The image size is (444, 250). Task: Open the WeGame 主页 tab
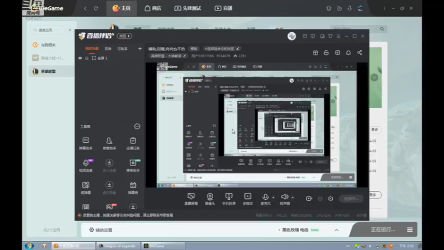point(122,8)
